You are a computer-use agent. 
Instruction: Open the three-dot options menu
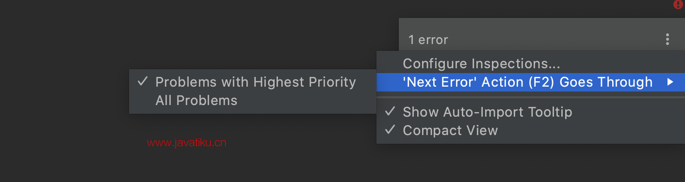[668, 39]
